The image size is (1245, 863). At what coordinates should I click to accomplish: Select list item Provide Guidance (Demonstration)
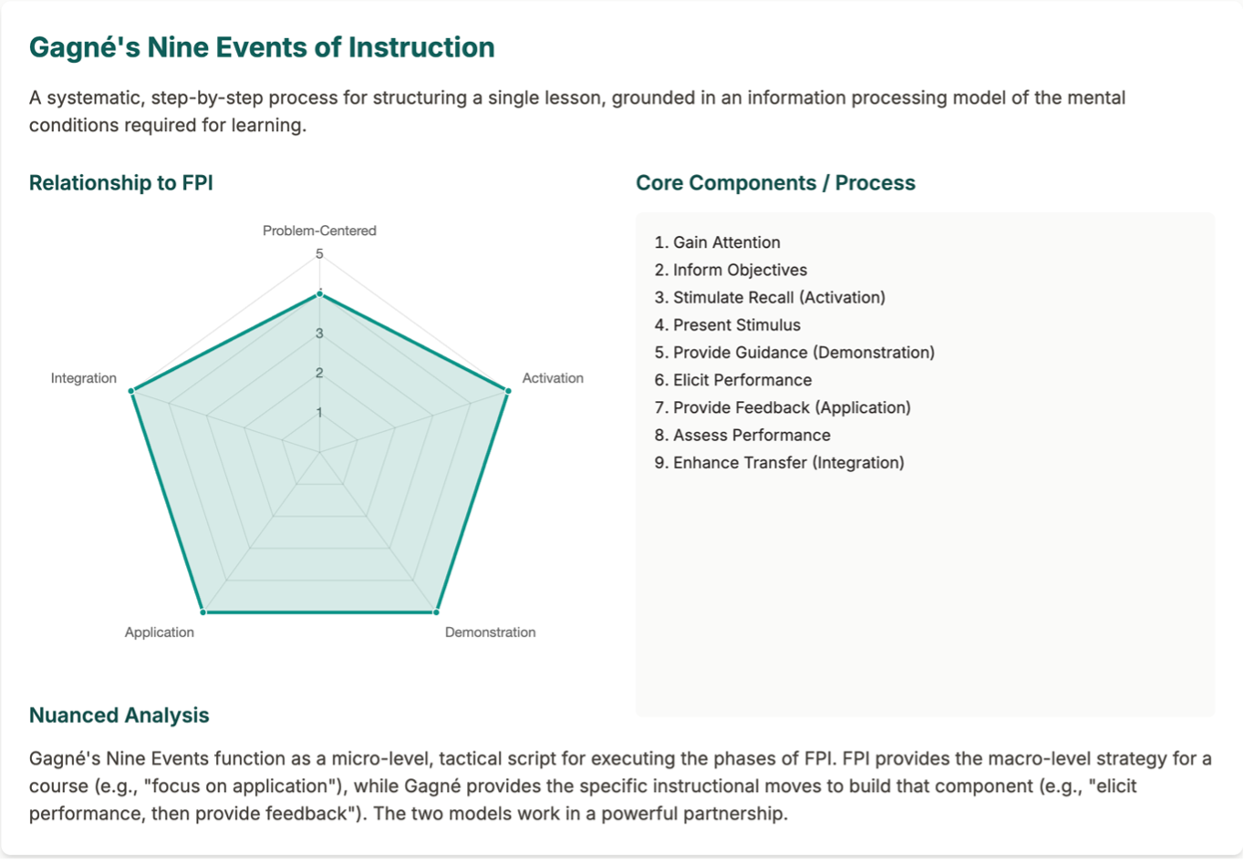point(794,353)
